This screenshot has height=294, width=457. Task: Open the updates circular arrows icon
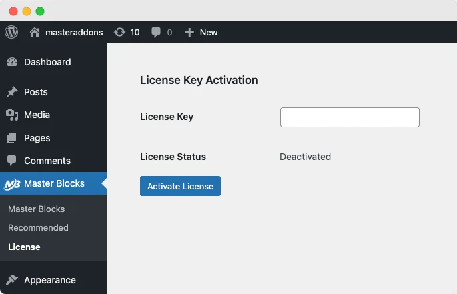119,32
